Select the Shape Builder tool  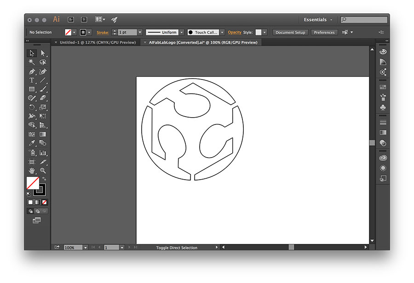(32, 125)
